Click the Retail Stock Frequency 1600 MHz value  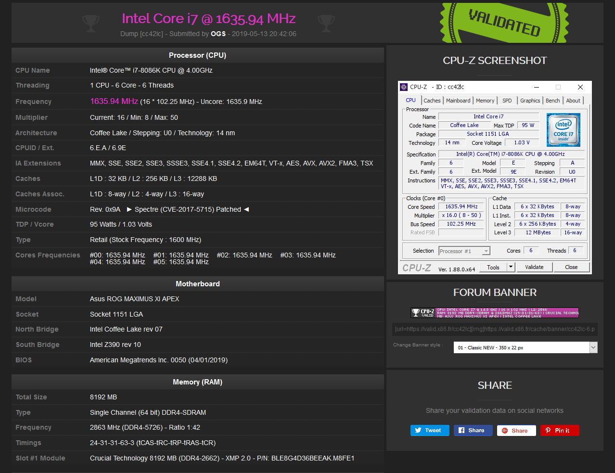click(145, 240)
